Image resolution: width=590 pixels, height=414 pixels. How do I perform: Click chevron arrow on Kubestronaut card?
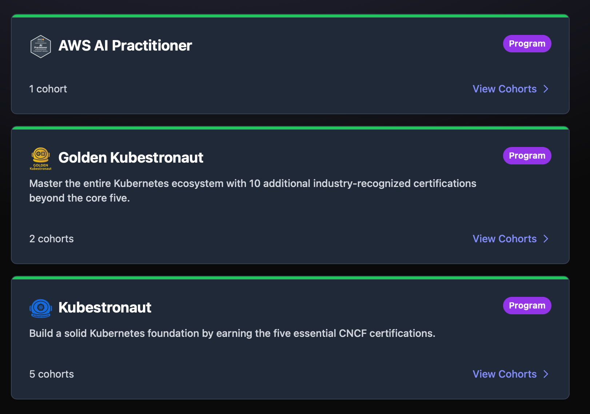[546, 374]
